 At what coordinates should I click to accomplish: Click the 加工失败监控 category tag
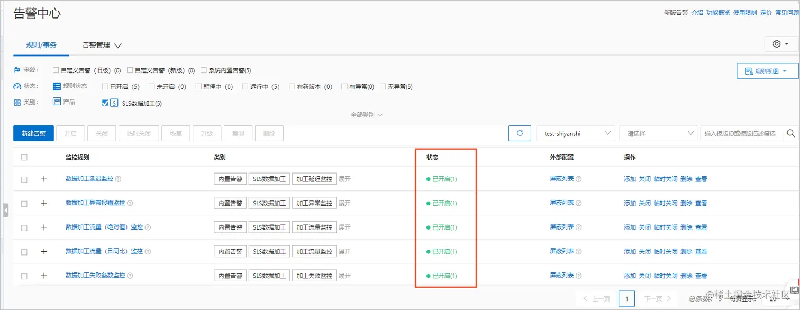tap(314, 276)
